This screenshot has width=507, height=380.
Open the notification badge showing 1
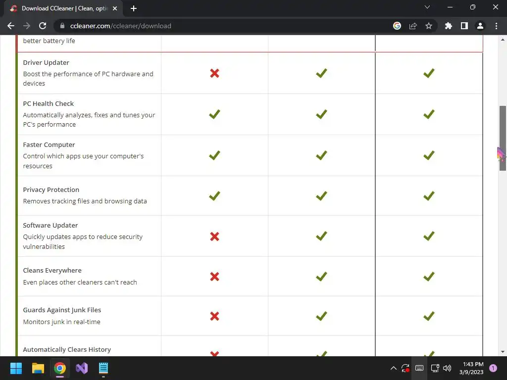click(x=493, y=368)
